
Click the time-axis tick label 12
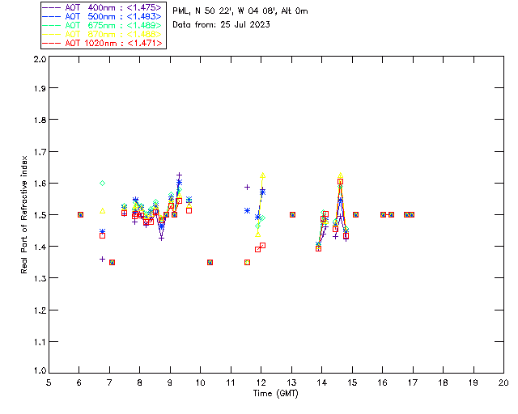coord(261,382)
